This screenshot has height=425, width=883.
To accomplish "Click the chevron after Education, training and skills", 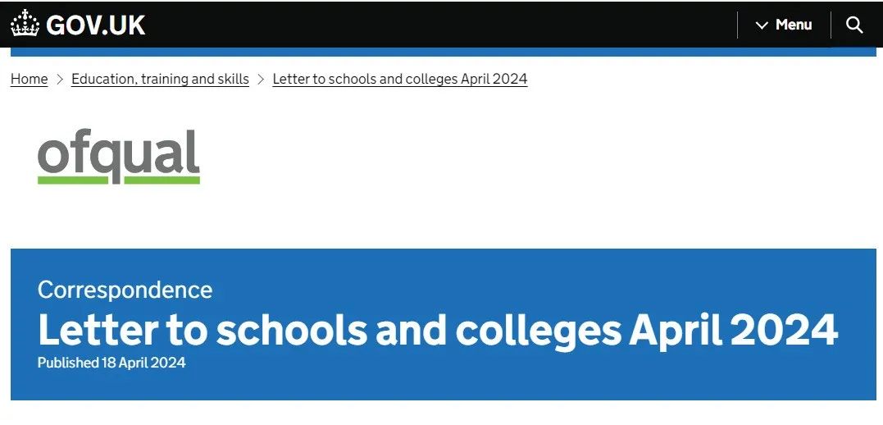I will point(261,80).
